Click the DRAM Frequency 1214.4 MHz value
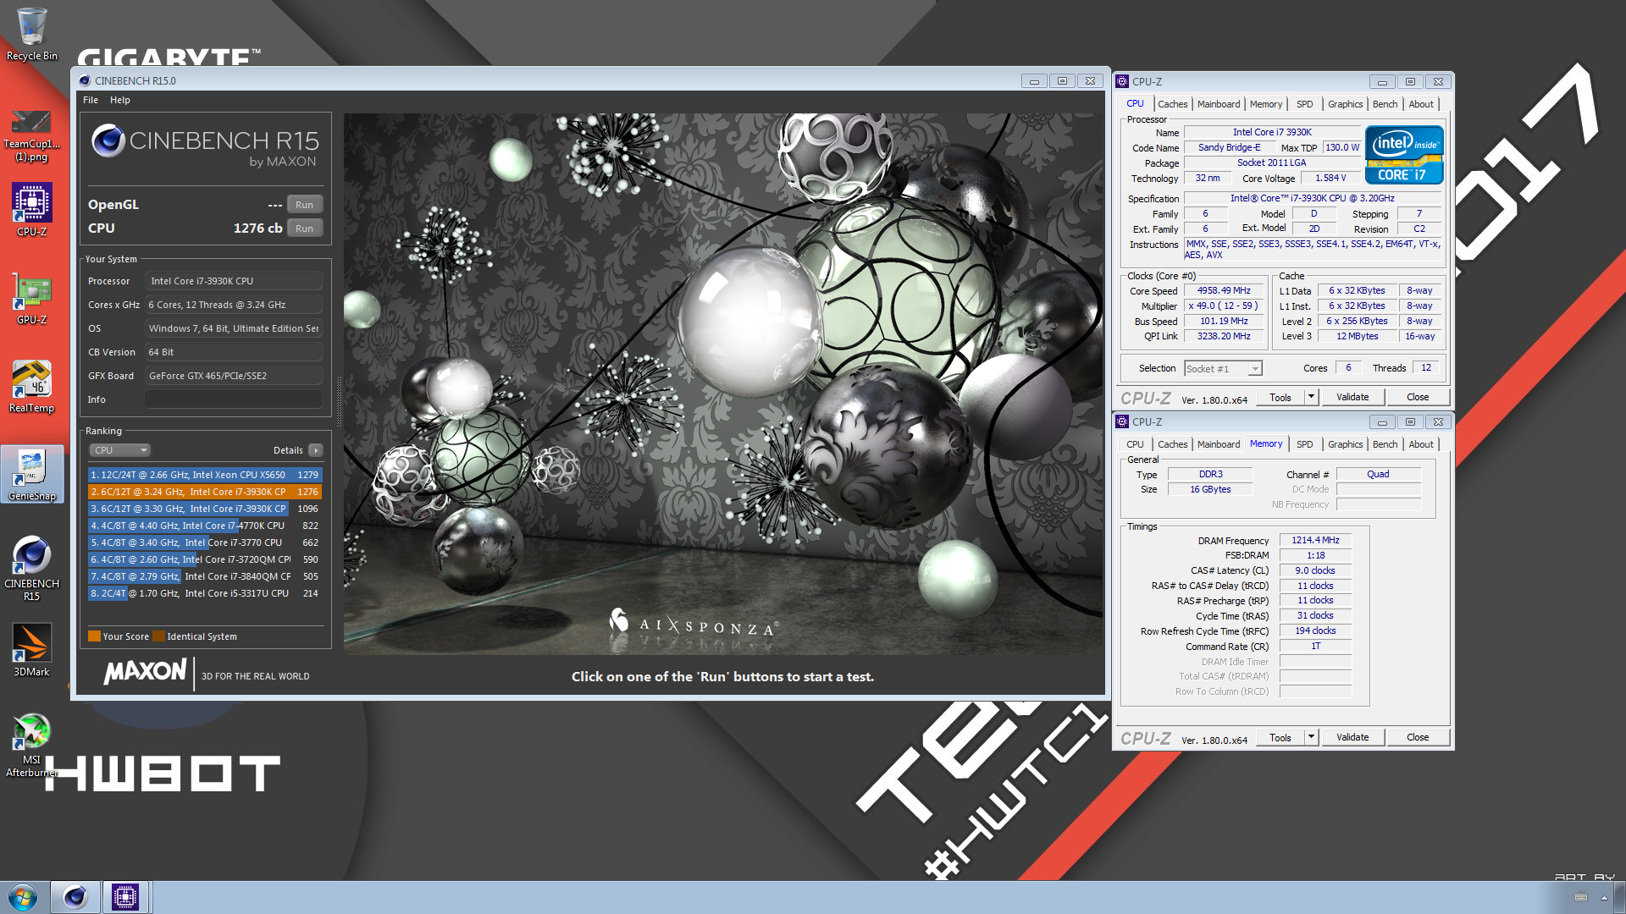This screenshot has height=914, width=1626. coord(1315,541)
